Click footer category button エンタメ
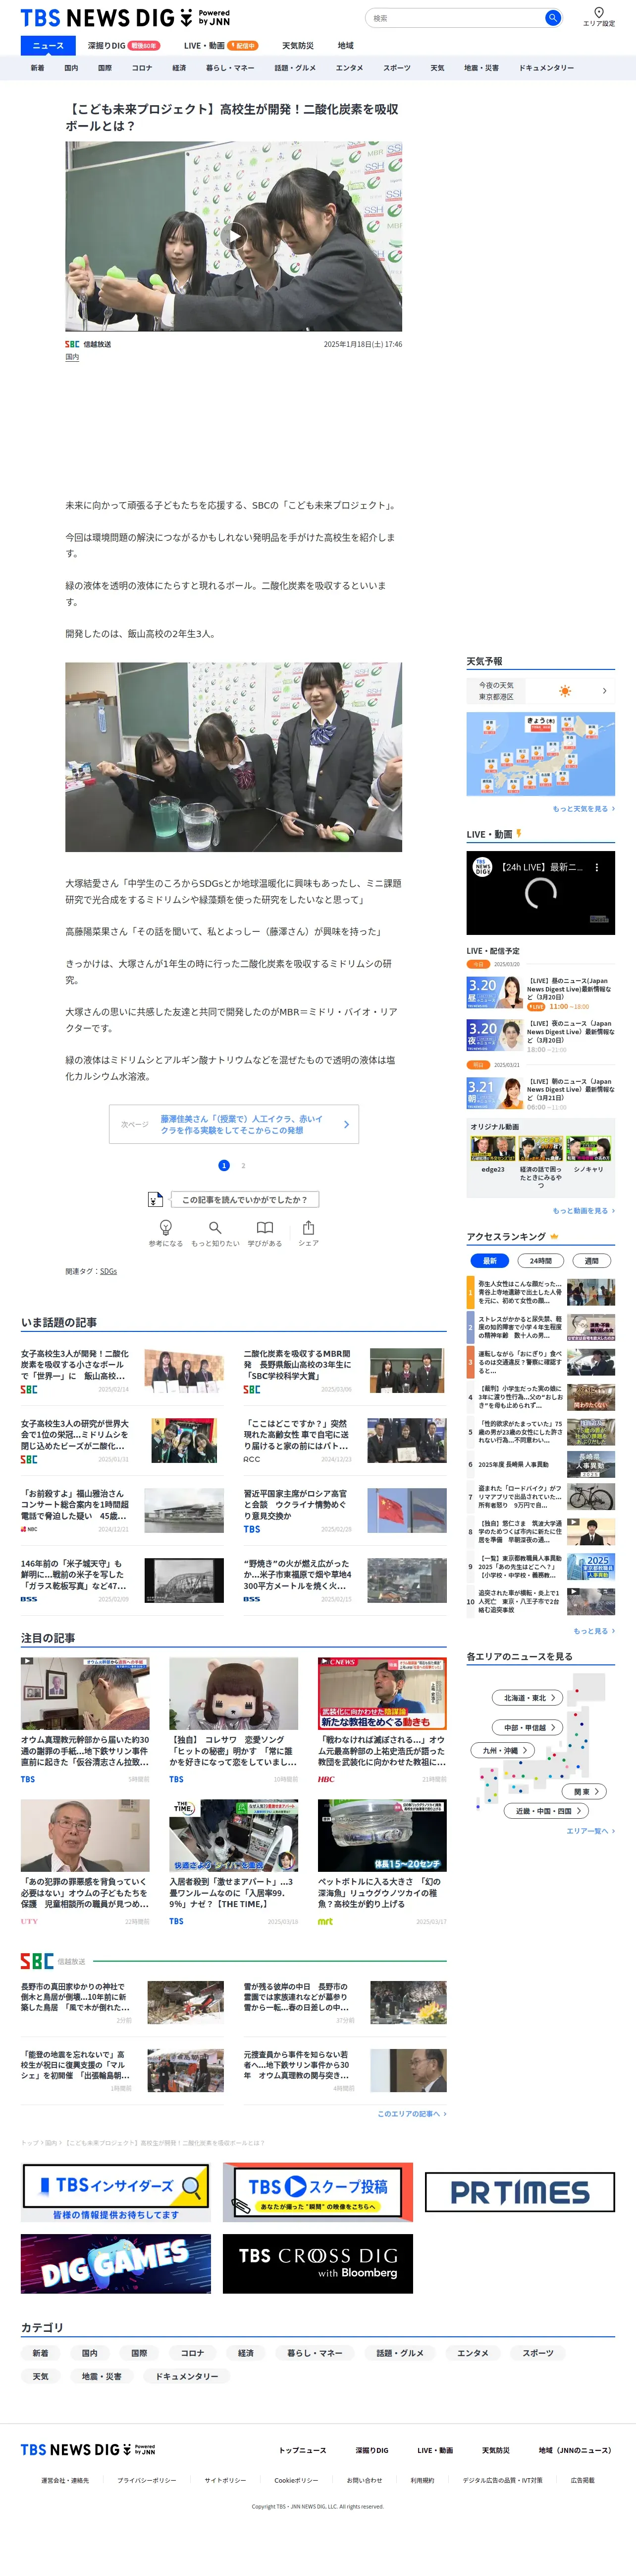 [472, 2353]
